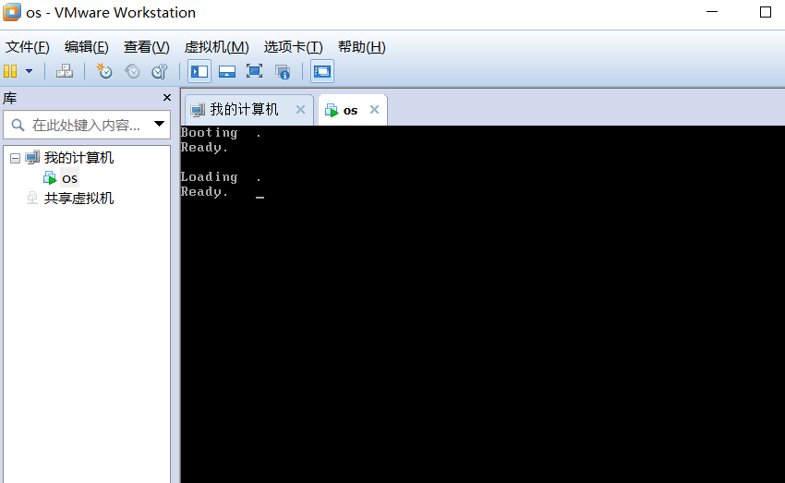Image resolution: width=785 pixels, height=483 pixels.
Task: Click the shared VMs icon beside 共享虚拟机
Action: [x=32, y=199]
